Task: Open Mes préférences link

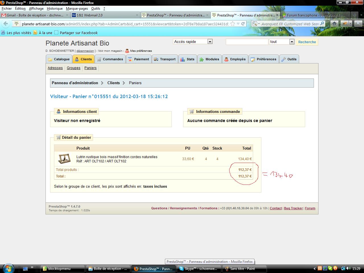Action: [138, 51]
